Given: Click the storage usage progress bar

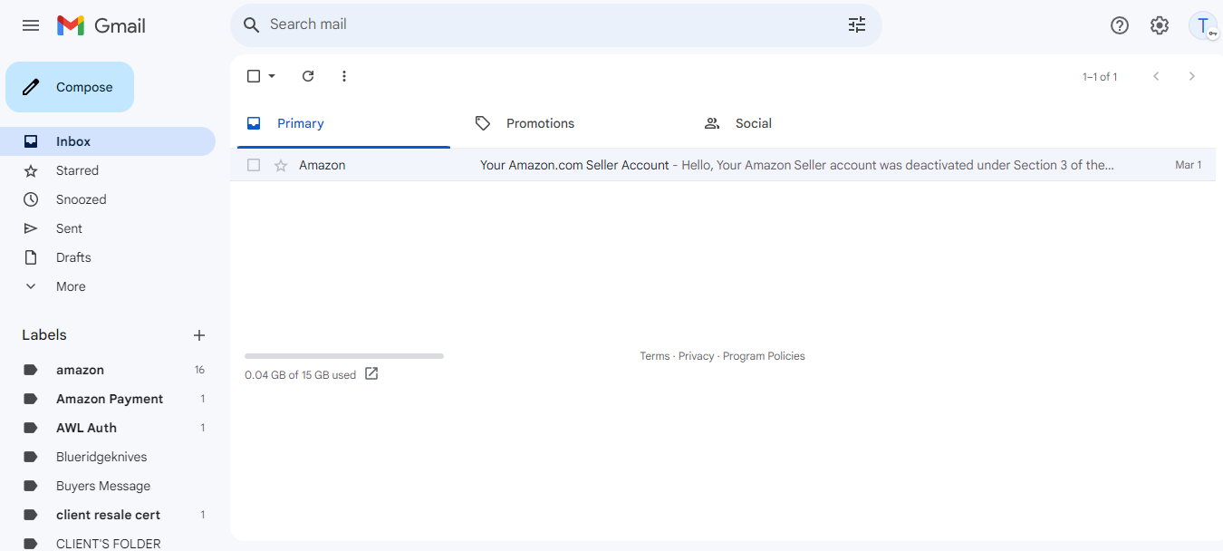Looking at the screenshot, I should [x=344, y=356].
